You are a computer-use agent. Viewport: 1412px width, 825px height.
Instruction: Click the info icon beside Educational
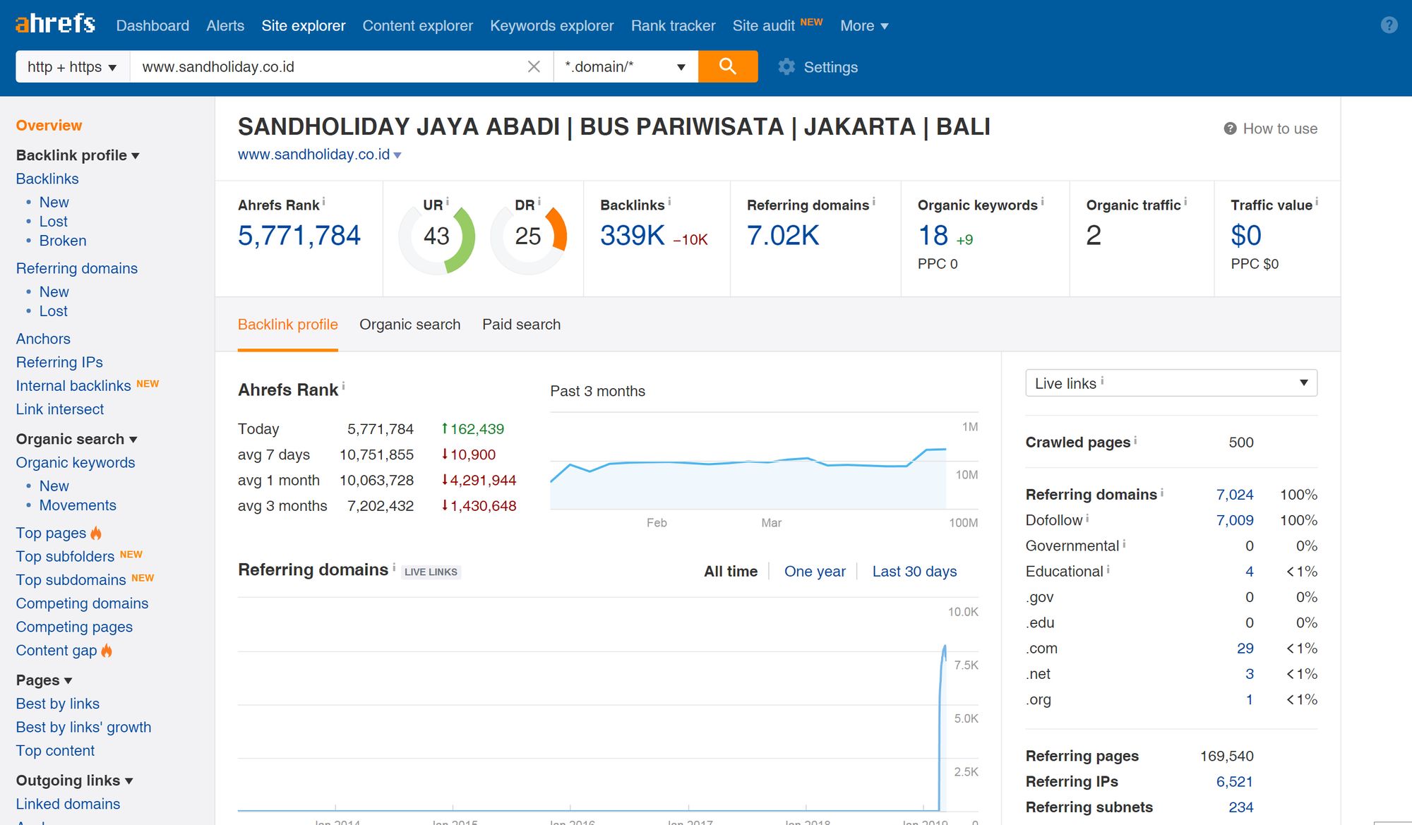pos(1108,569)
